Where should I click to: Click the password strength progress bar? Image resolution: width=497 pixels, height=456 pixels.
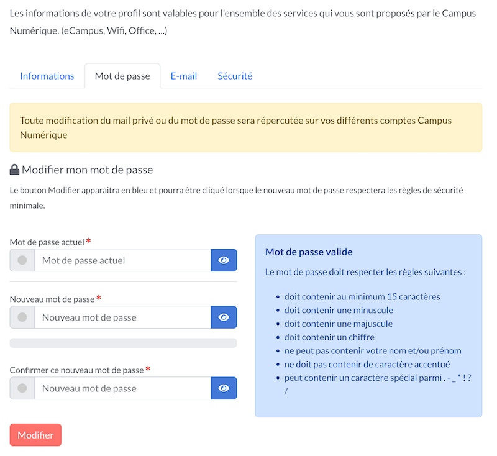point(123,343)
